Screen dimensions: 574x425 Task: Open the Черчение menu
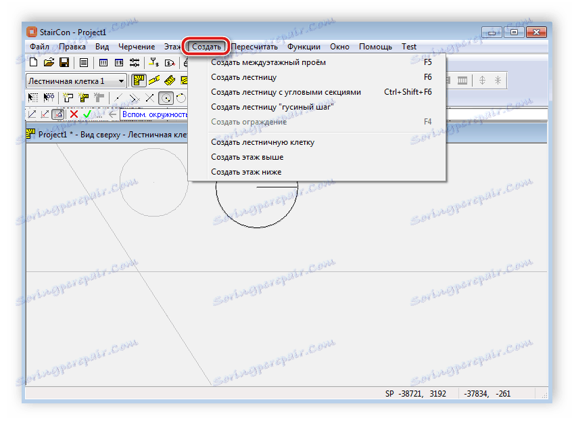(137, 47)
